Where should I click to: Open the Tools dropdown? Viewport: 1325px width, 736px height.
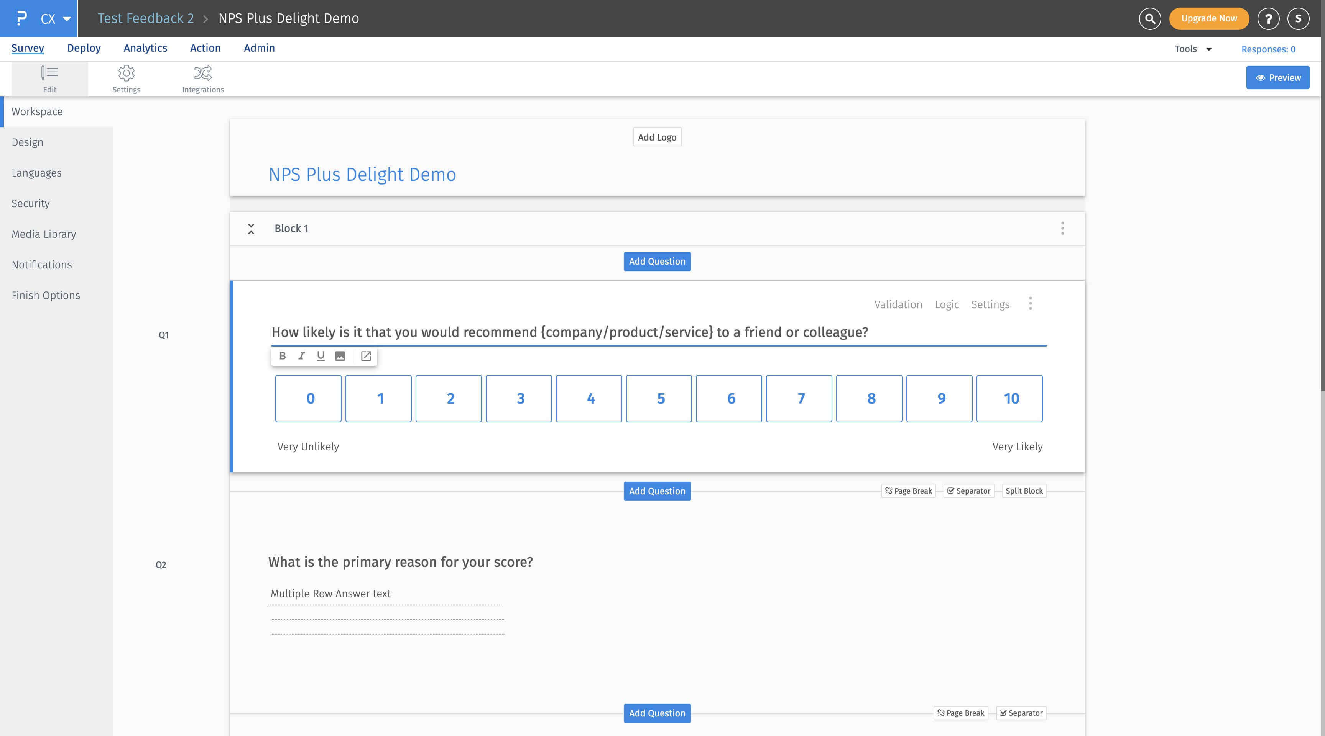(x=1193, y=49)
